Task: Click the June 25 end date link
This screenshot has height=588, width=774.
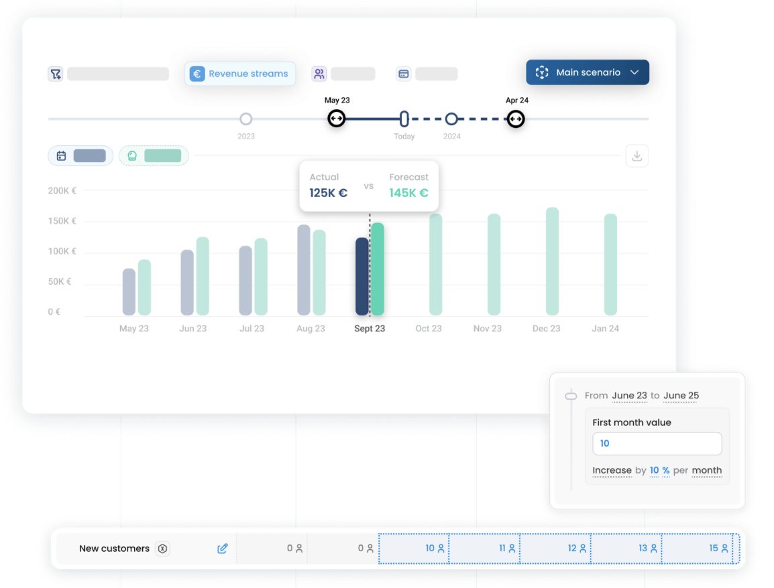Action: [681, 396]
